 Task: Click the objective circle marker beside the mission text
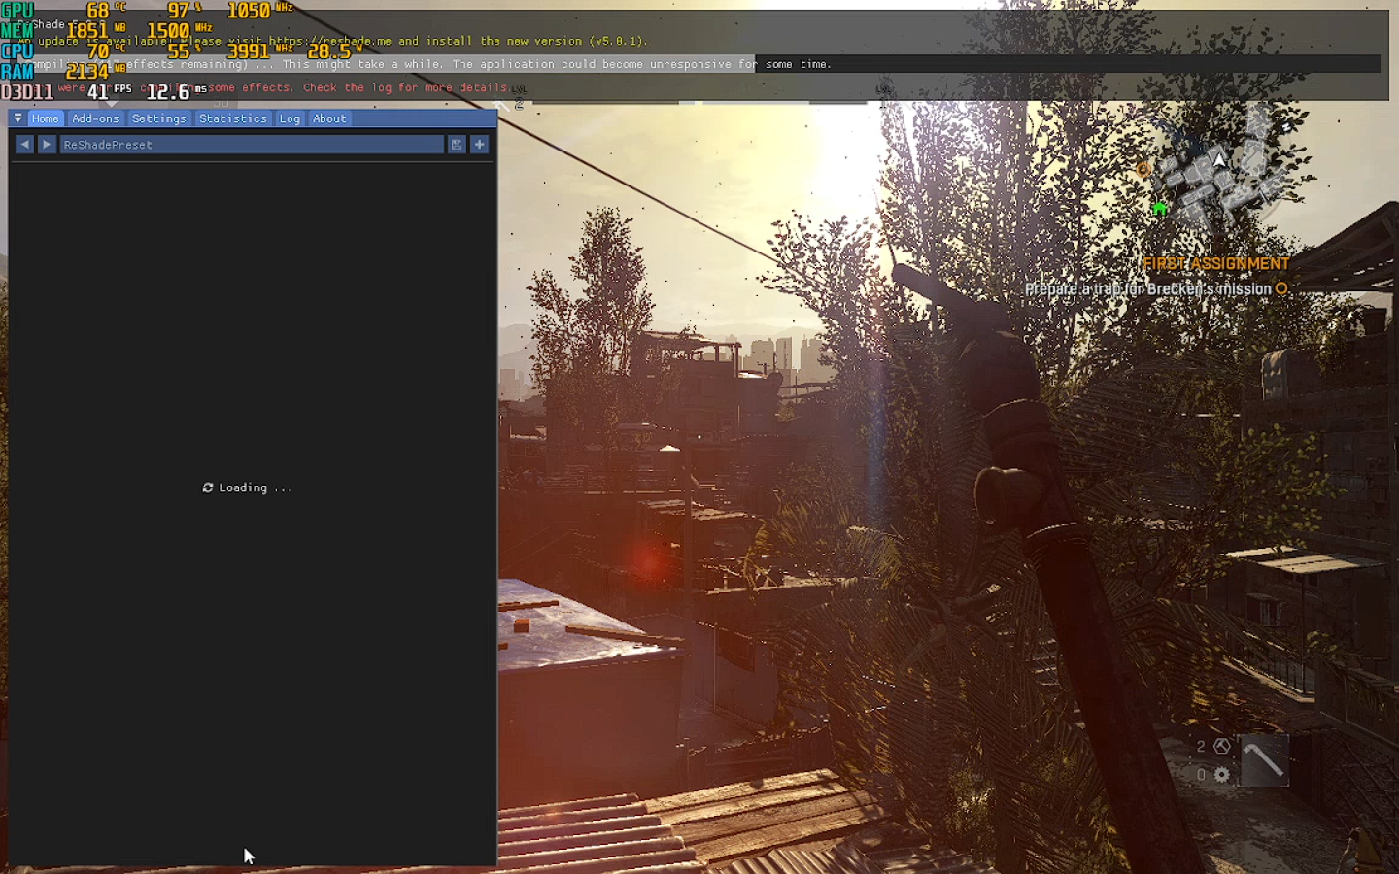[1281, 288]
